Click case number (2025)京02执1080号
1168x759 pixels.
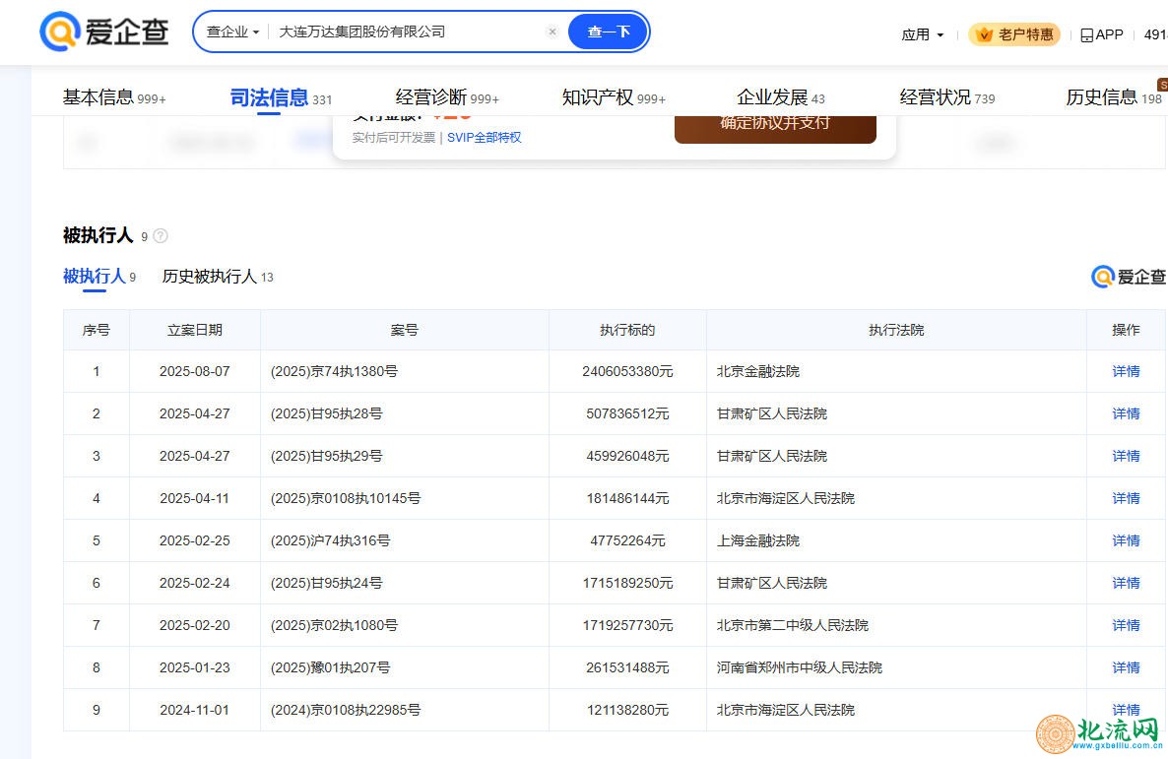click(x=334, y=626)
